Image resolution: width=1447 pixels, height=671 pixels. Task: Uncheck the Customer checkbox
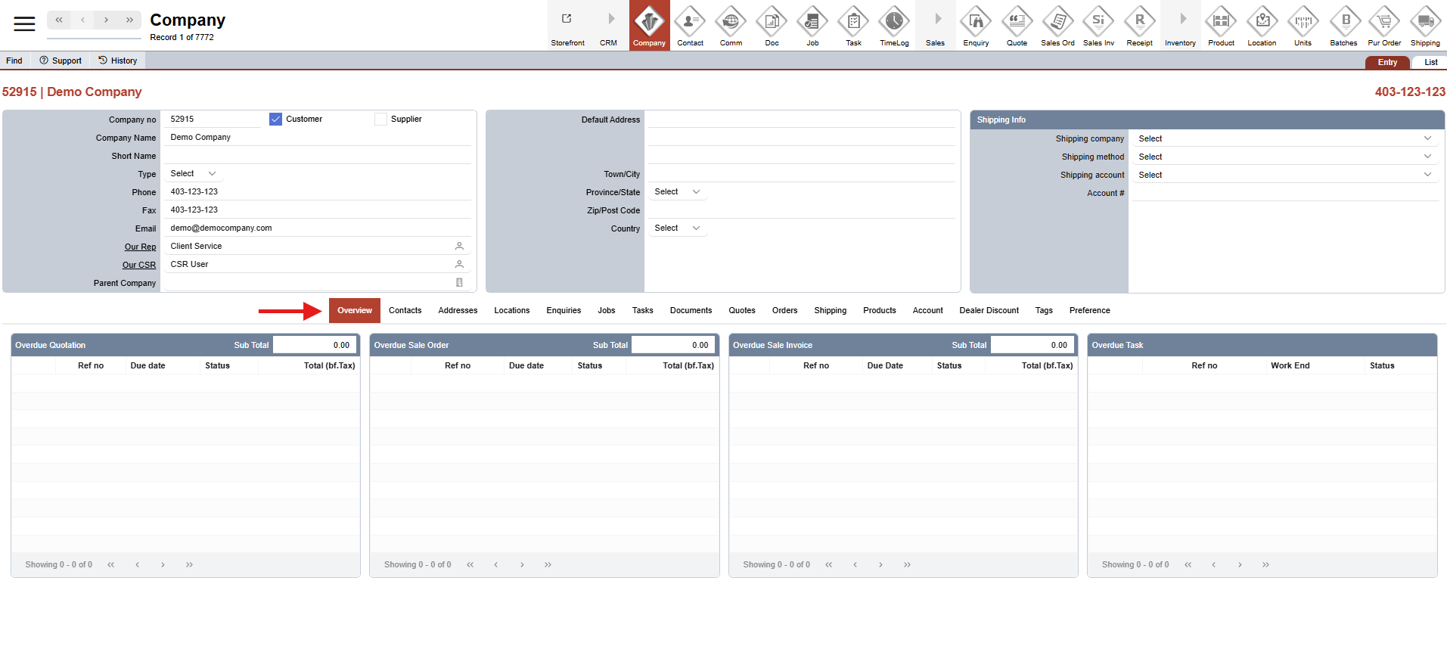[275, 120]
